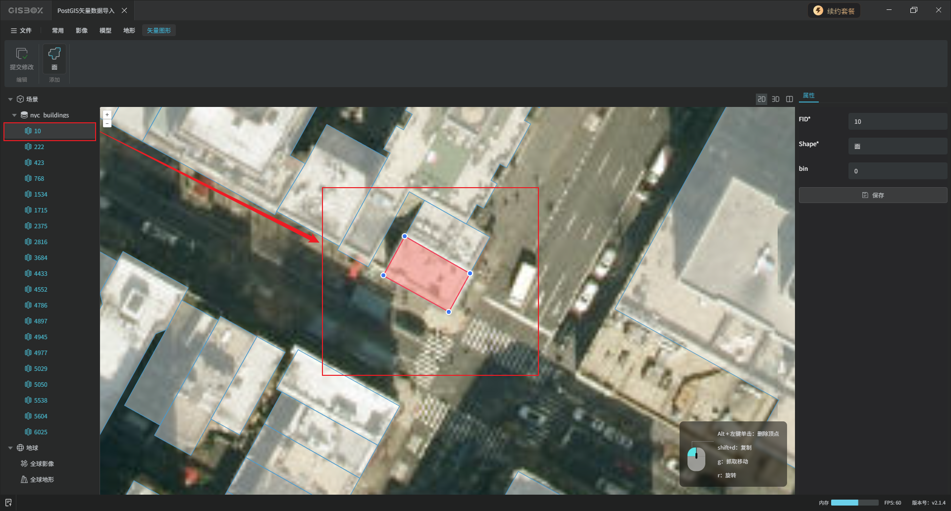
Task: Select feature 4552 in the layer tree
Action: (x=41, y=290)
